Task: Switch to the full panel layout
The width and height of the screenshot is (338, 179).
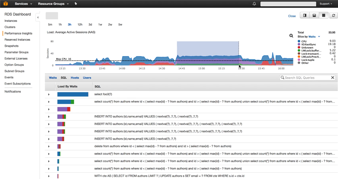Action: 324,16
